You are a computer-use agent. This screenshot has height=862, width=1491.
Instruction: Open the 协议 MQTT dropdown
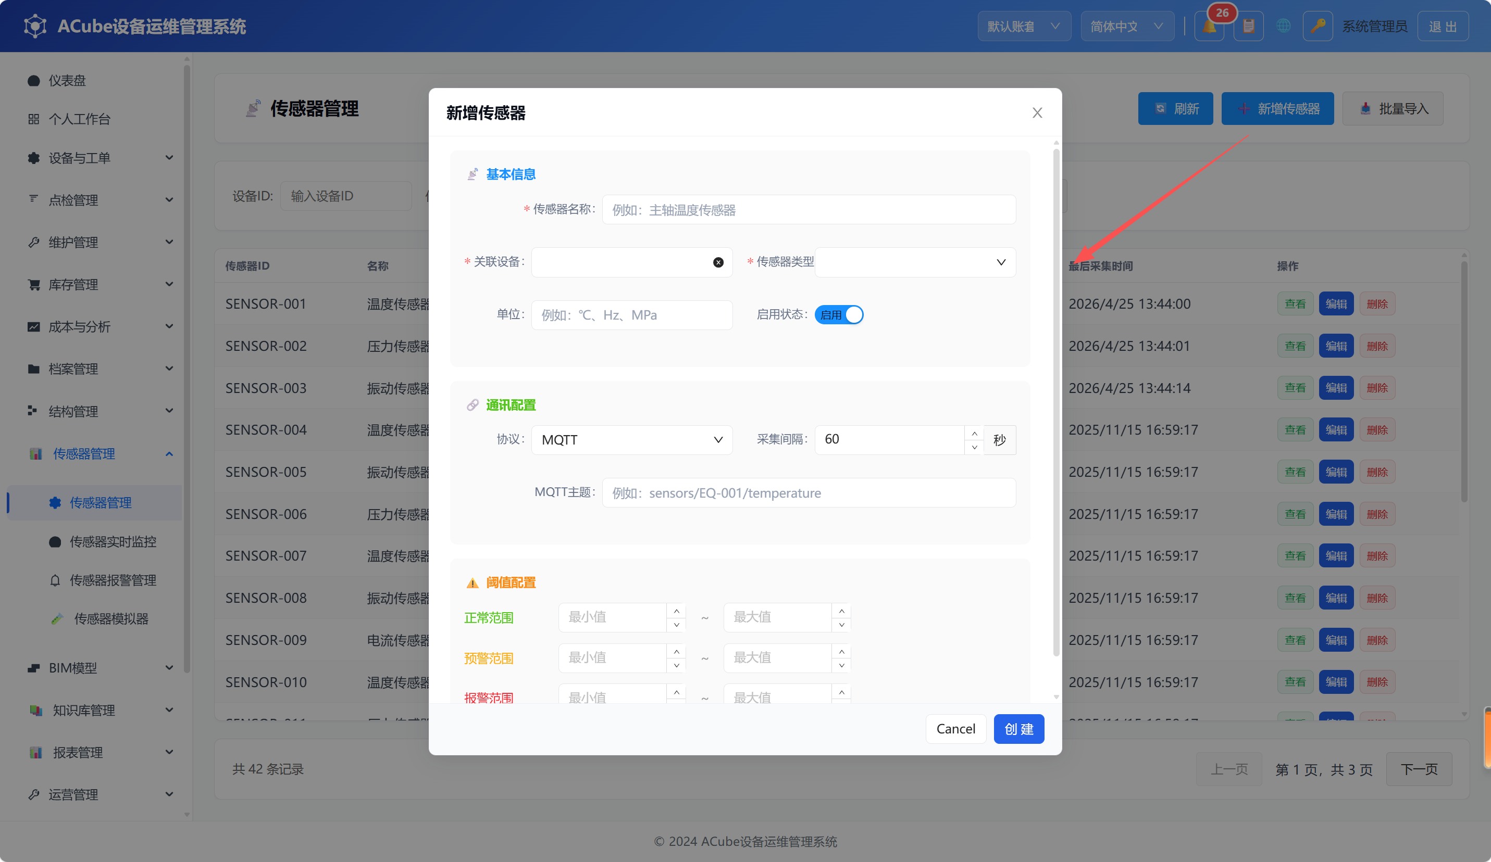pyautogui.click(x=632, y=440)
